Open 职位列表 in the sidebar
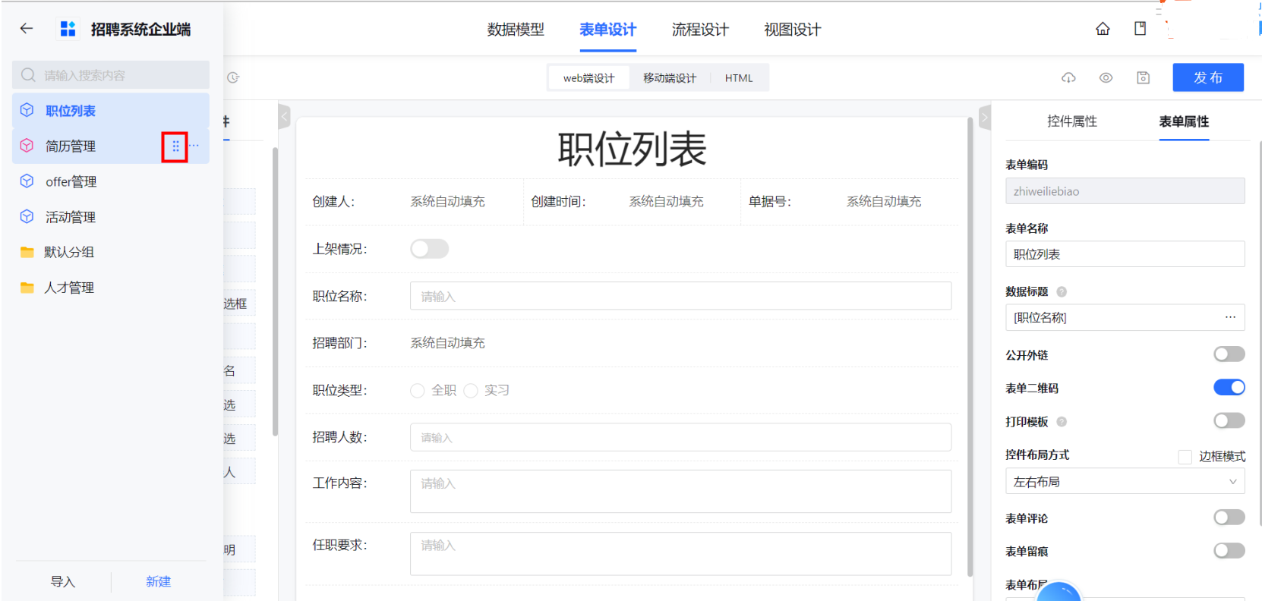This screenshot has width=1262, height=601. click(x=111, y=110)
